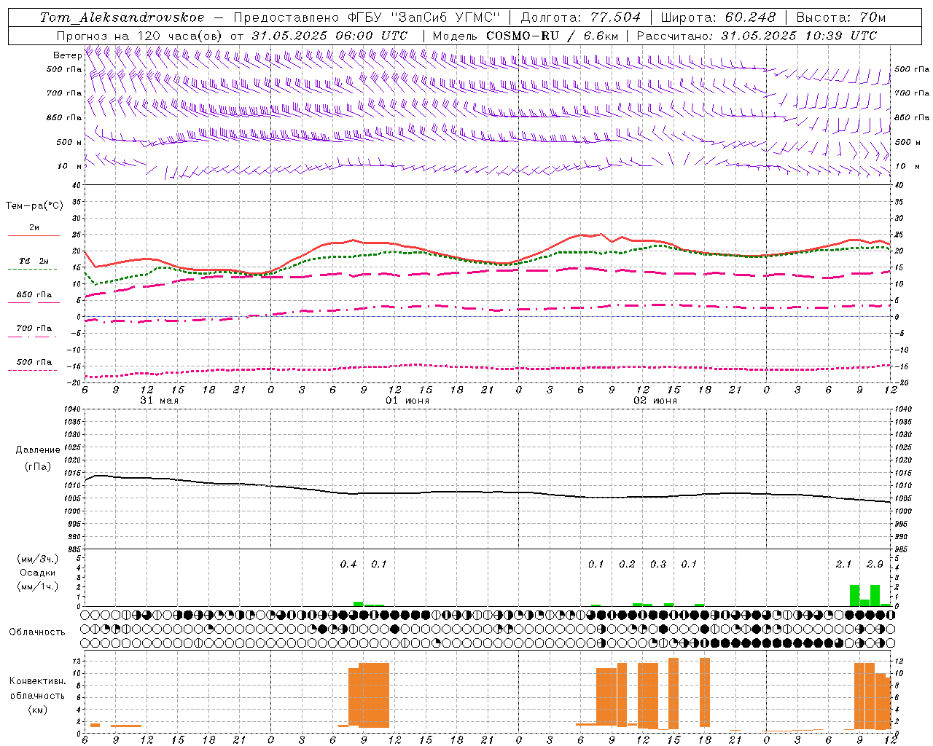Click the 700 гПа temperature legend entry
This screenshot has width=933, height=746.
coord(34,328)
